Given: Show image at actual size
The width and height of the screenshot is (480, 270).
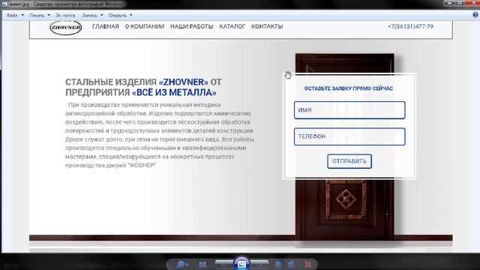Looking at the screenshot, I should pyautogui.click(x=202, y=264).
